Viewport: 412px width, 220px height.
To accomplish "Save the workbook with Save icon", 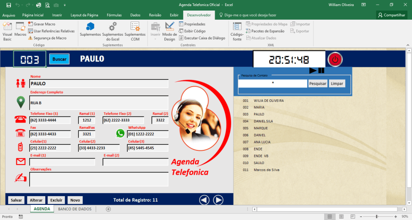I will (9, 5).
